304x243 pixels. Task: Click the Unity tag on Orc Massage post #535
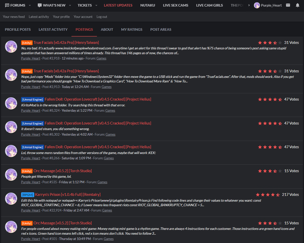tap(27, 171)
